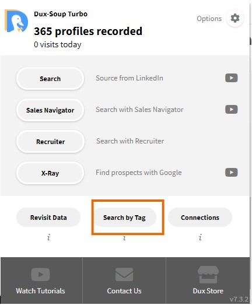The image size is (252, 305).
Task: Click the Options text link
Action: [x=209, y=19]
